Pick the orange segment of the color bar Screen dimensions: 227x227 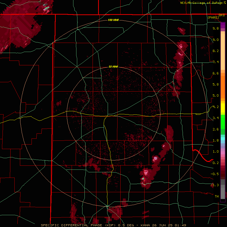(x=223, y=86)
